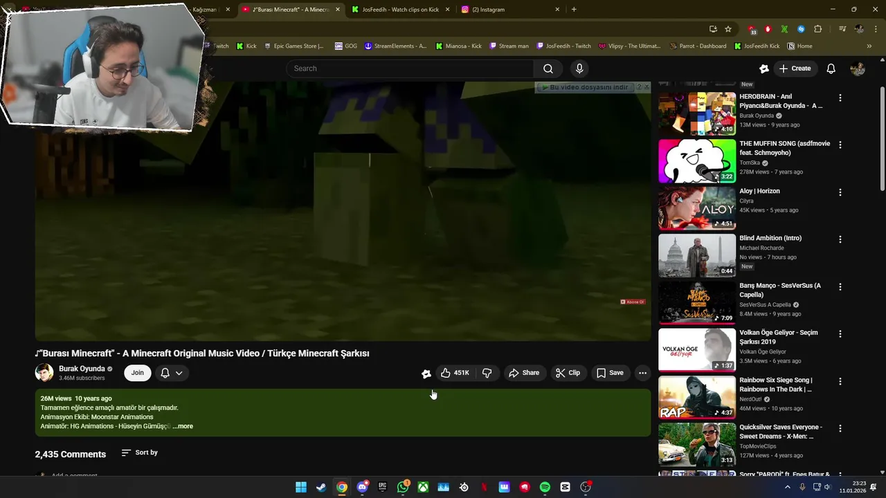Like the video with 451K likes
Image resolution: width=886 pixels, height=498 pixels.
(455, 373)
